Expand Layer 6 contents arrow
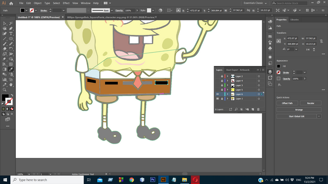The height and width of the screenshot is (184, 328). (228, 94)
